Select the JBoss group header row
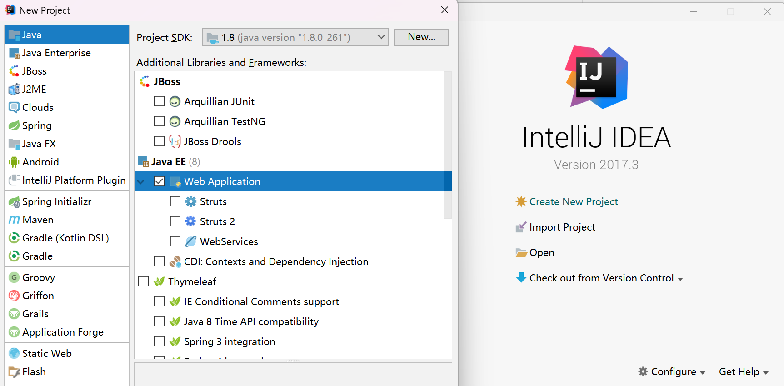The image size is (784, 386). [289, 81]
